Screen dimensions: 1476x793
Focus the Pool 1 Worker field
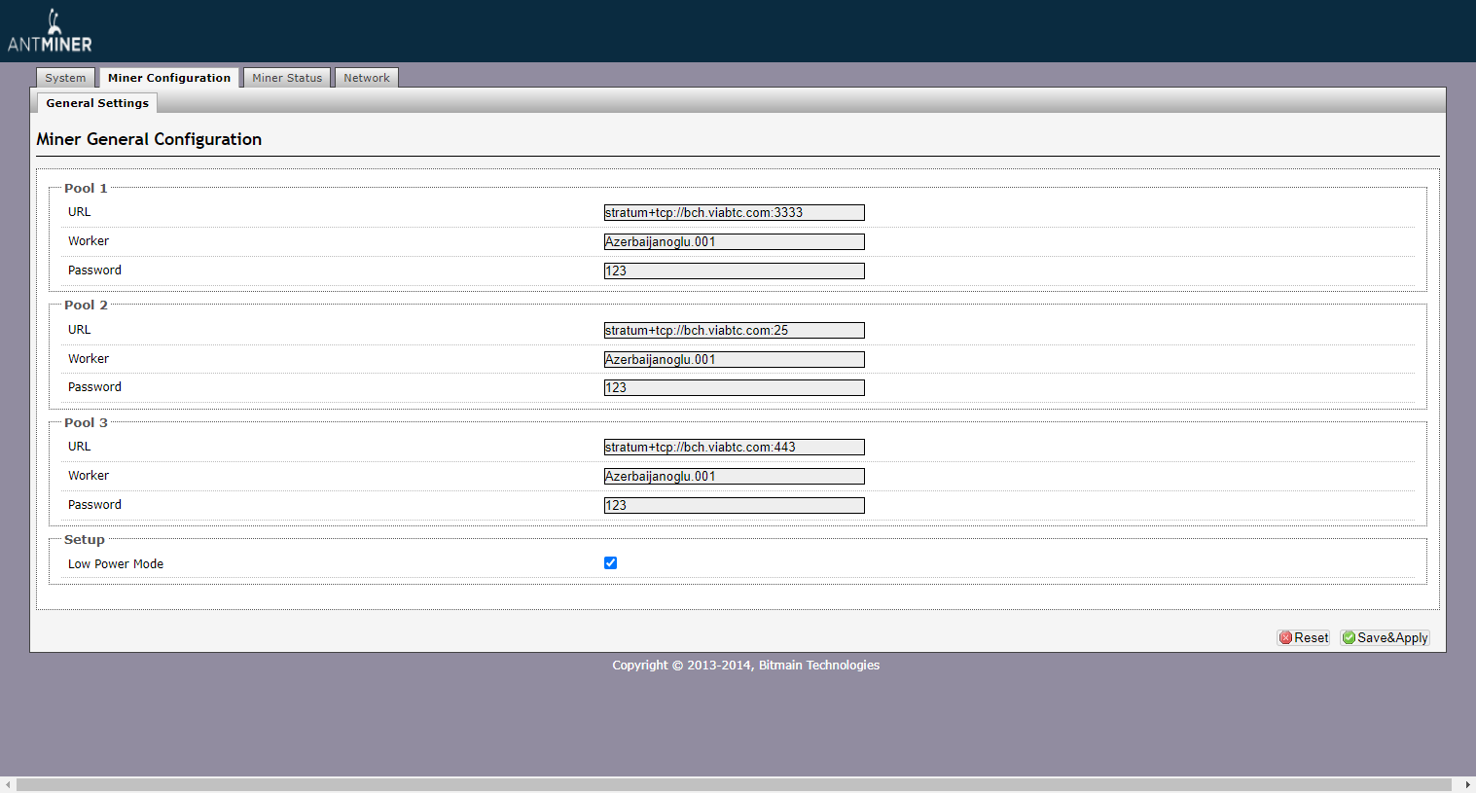pyautogui.click(x=734, y=242)
